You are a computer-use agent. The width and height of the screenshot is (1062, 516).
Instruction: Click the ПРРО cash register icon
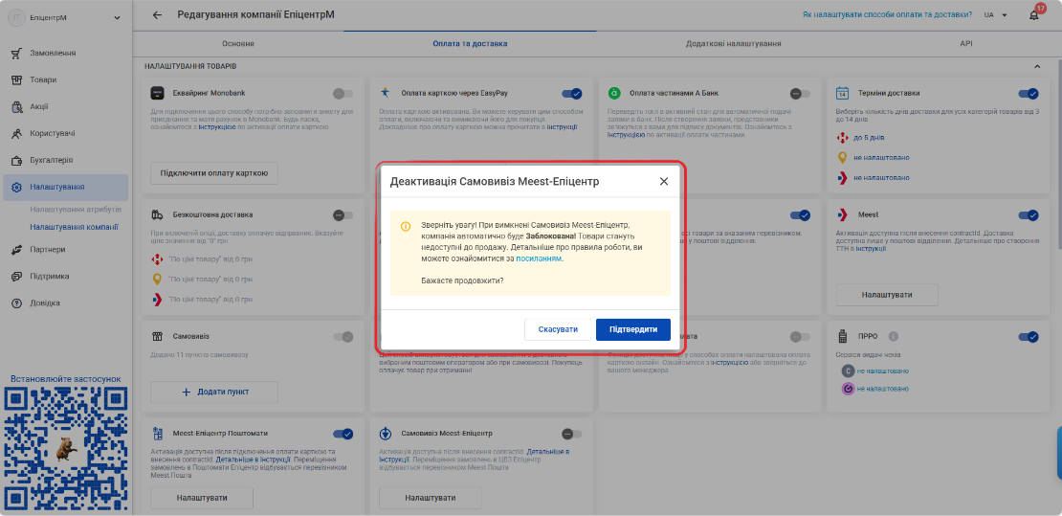coord(843,336)
